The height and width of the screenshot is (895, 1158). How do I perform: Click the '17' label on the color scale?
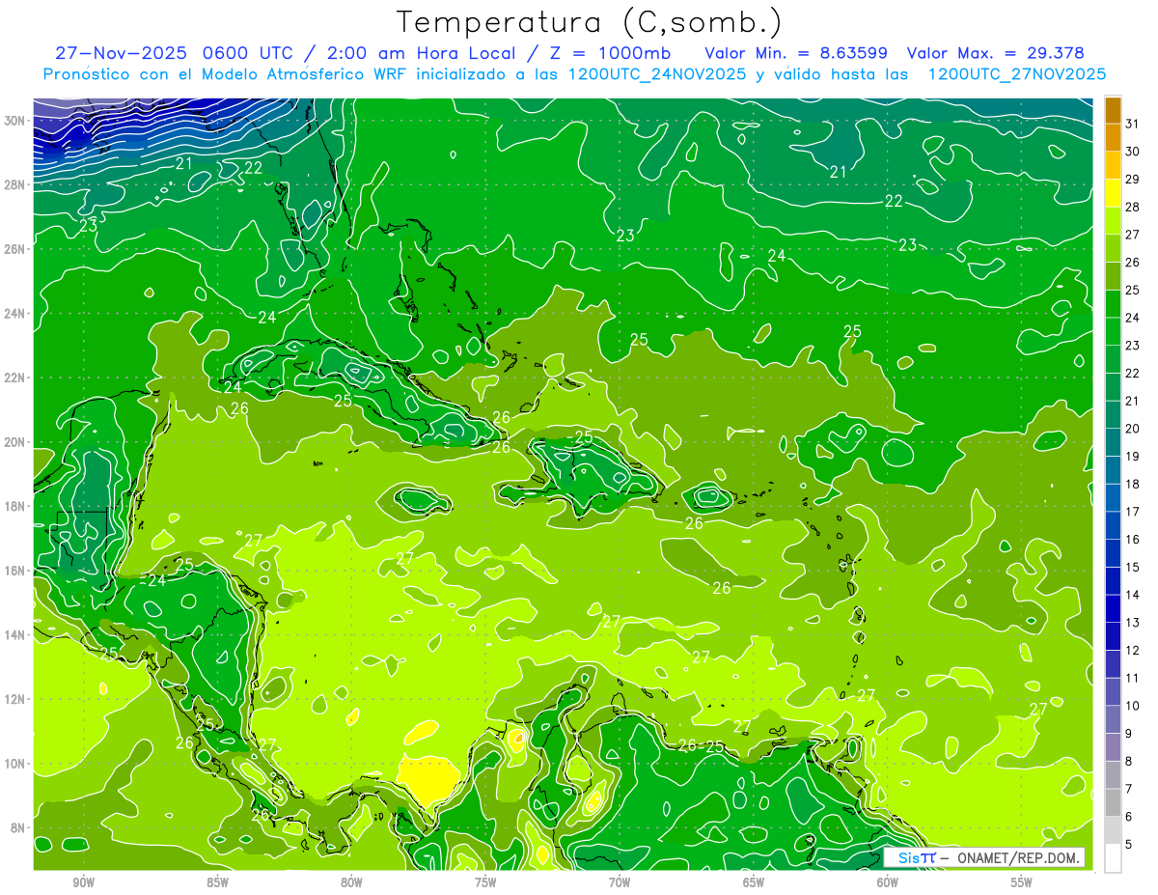pyautogui.click(x=1134, y=512)
